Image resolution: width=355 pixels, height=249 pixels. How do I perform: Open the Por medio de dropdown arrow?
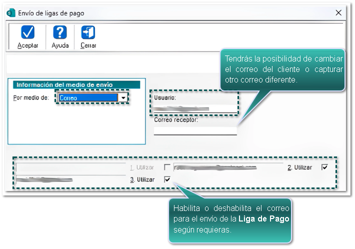click(123, 98)
